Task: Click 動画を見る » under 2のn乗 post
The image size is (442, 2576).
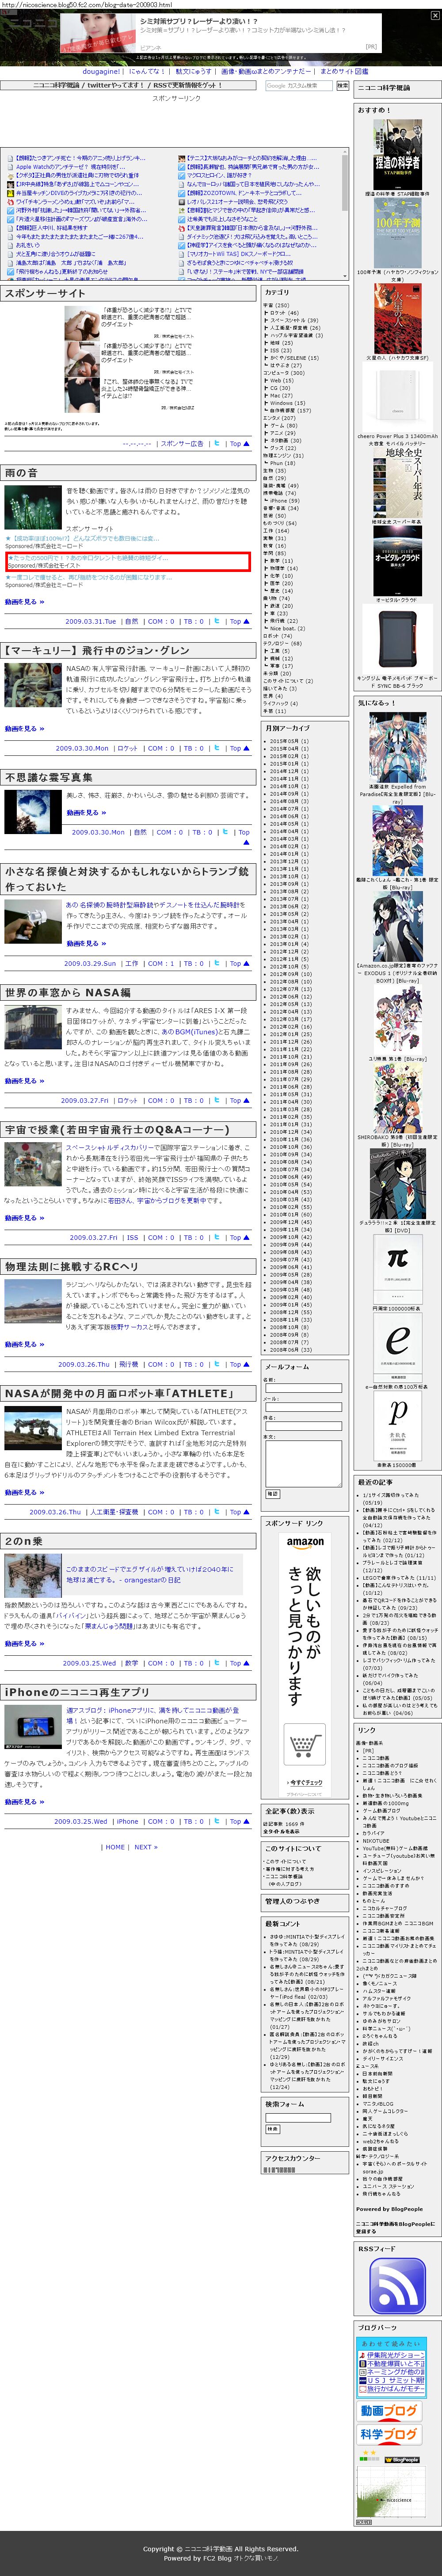Action: point(24,1644)
